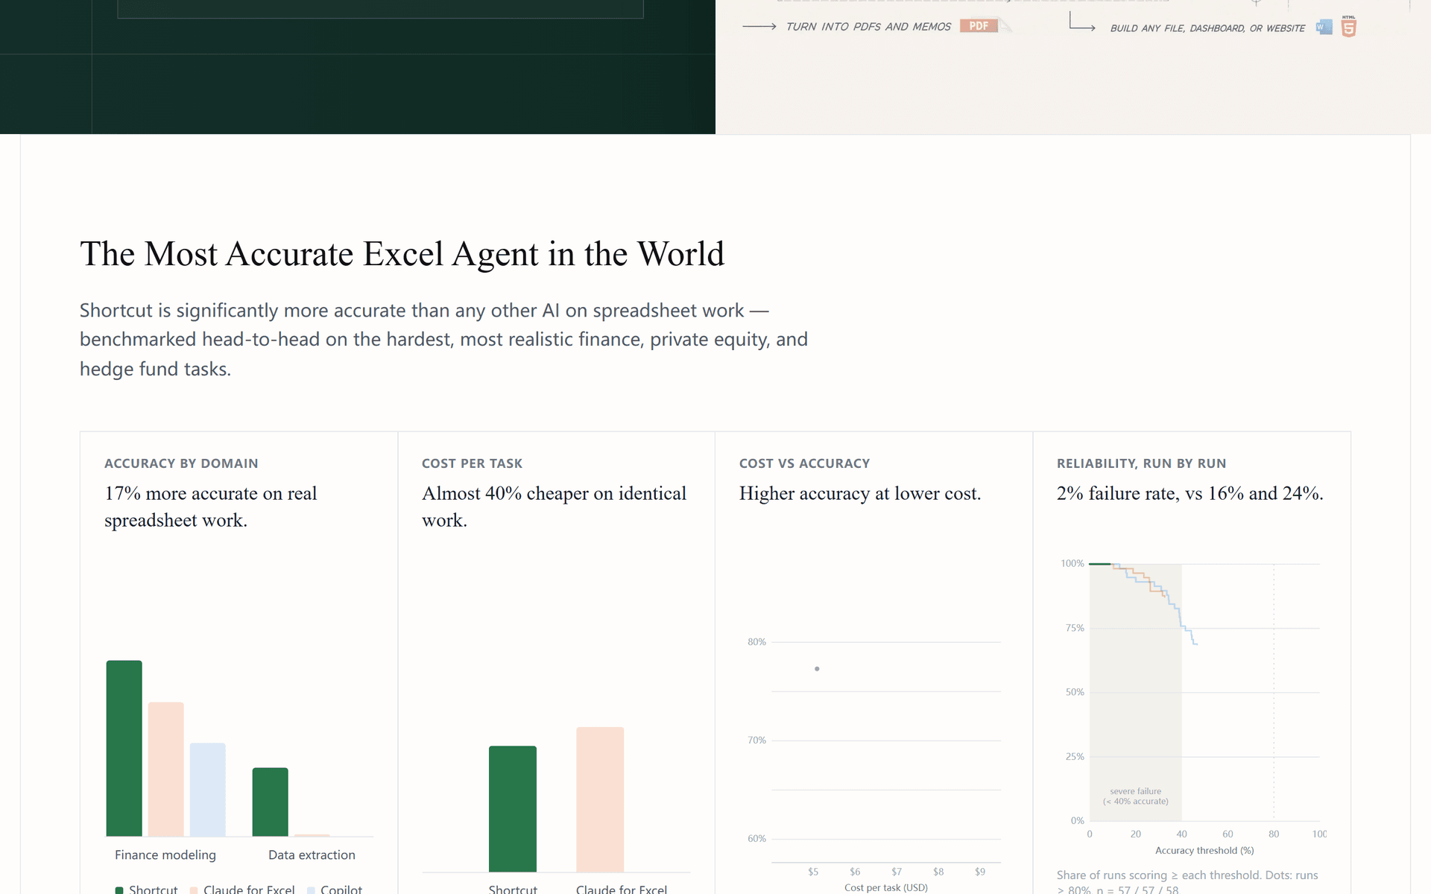Viewport: 1431px width, 894px height.
Task: Click 'Almost 40% cheaper on identical work'
Action: pyautogui.click(x=554, y=507)
